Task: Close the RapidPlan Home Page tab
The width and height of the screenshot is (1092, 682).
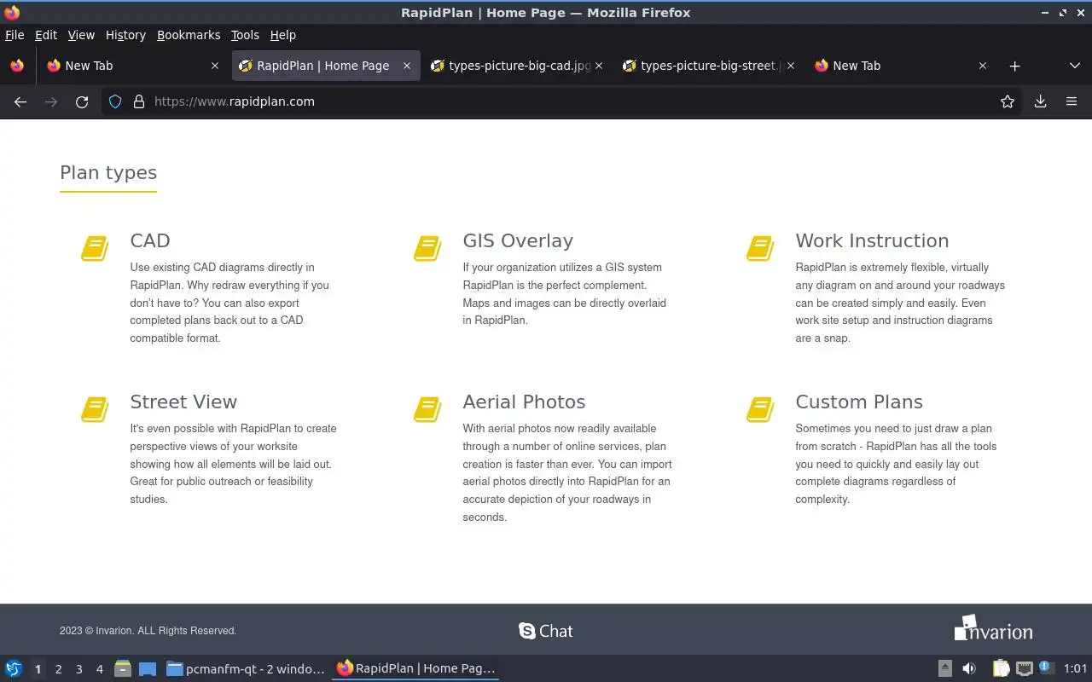Action: [x=407, y=66]
